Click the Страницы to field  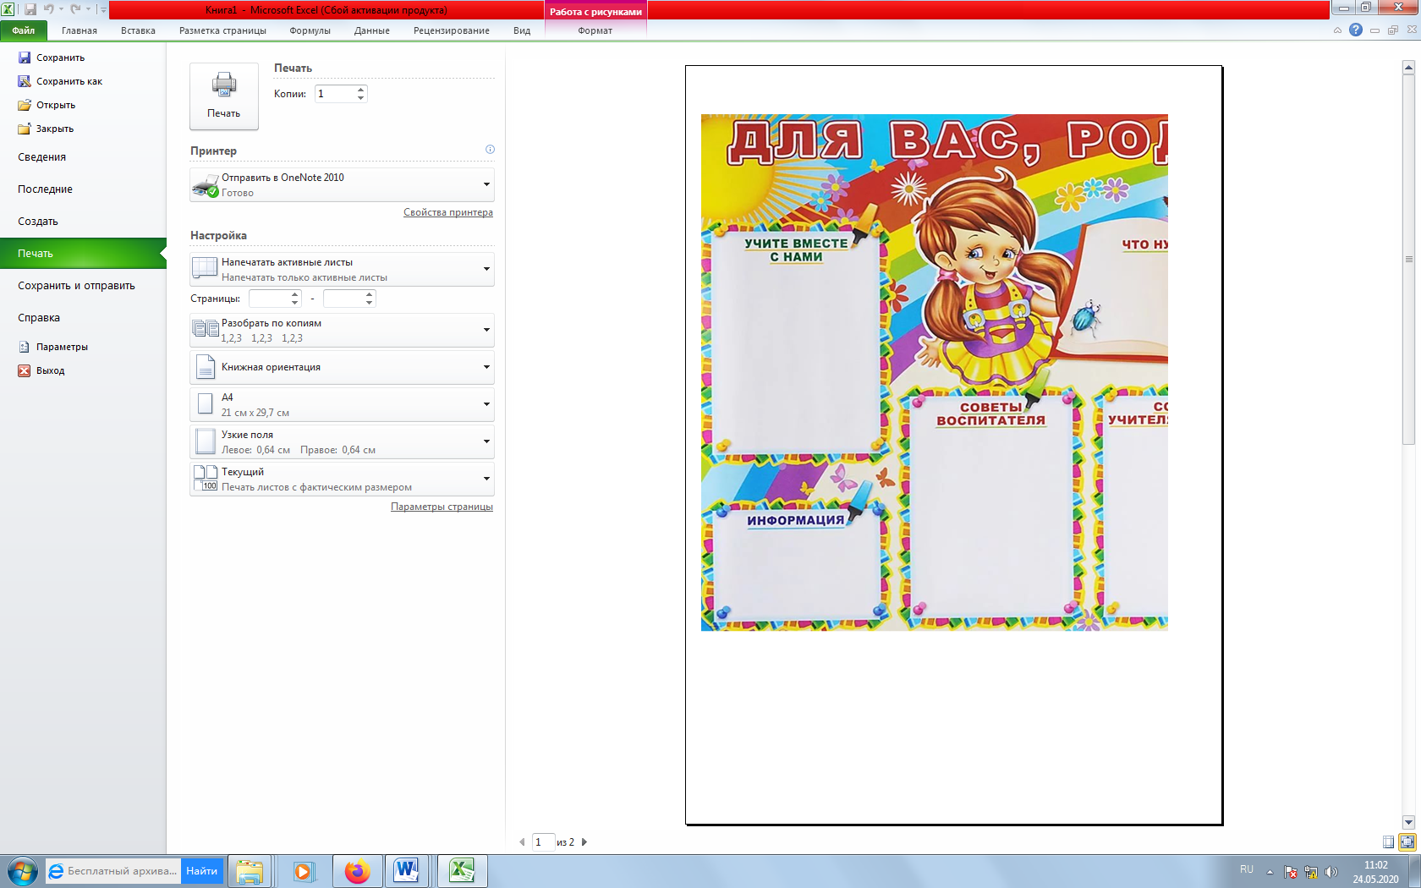[343, 299]
